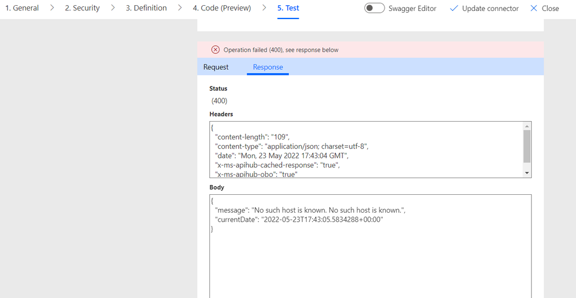Toggle the Swagger Editor switch
The image size is (576, 298).
pos(375,8)
